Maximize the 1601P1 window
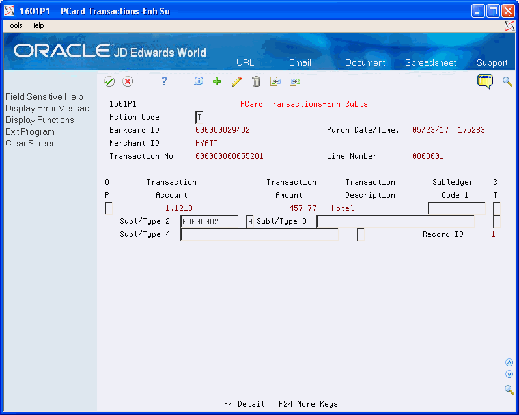The width and height of the screenshot is (519, 415). click(x=492, y=11)
